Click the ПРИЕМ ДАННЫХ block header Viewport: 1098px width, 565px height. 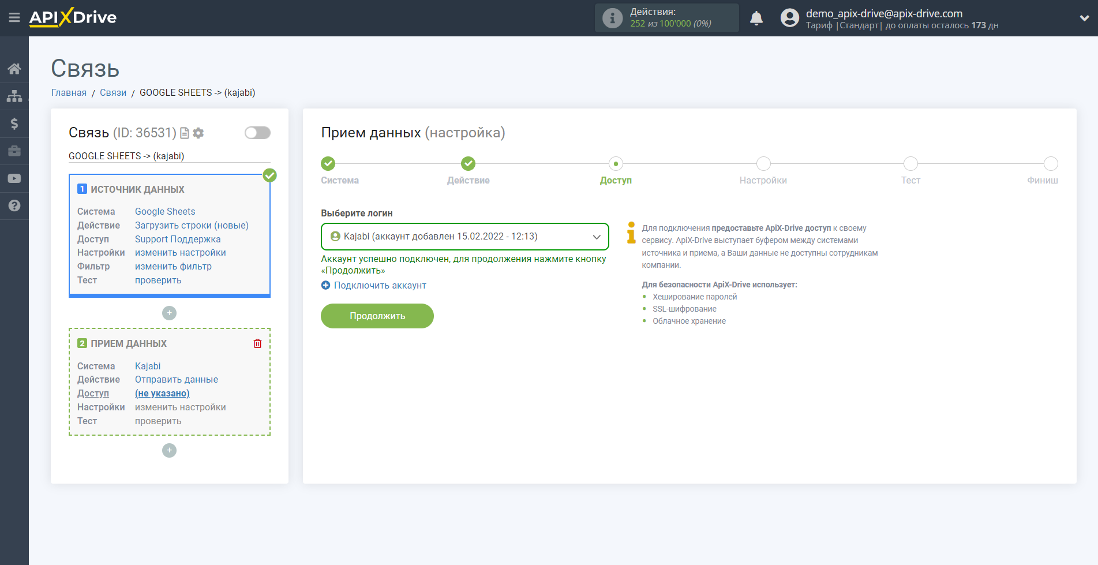(129, 343)
